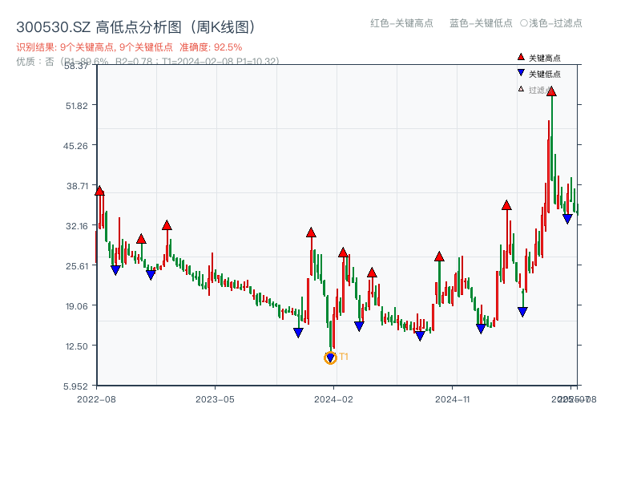This screenshot has height=481, width=641.
Task: Click the orange T1 label
Action: point(344,357)
